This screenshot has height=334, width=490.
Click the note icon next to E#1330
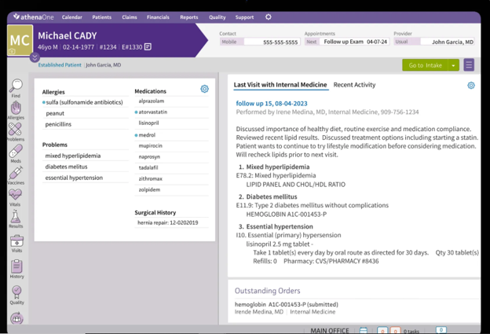pos(148,47)
